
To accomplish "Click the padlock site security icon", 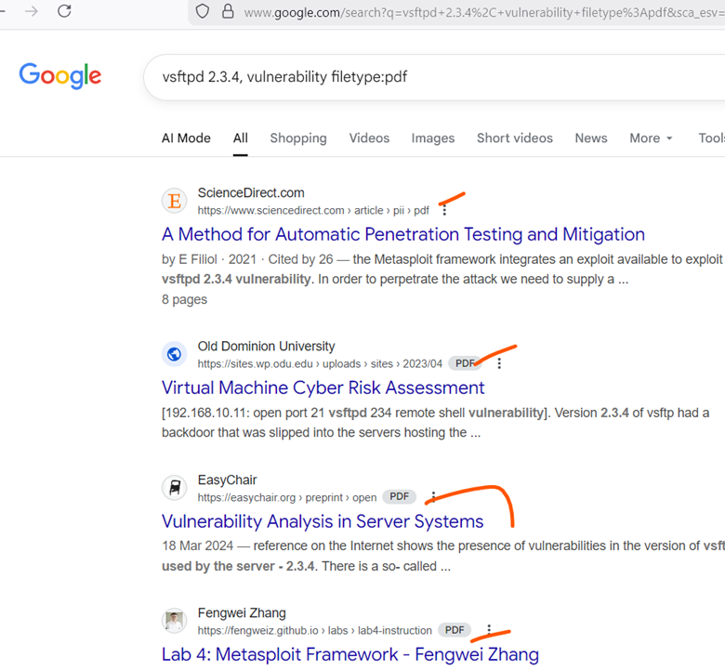I will click(227, 12).
